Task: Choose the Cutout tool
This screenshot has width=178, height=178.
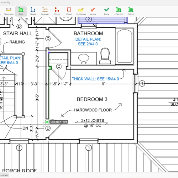Action: (x=131, y=11)
